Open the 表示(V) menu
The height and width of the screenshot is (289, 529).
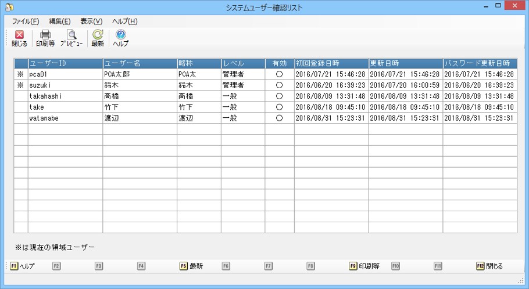91,21
